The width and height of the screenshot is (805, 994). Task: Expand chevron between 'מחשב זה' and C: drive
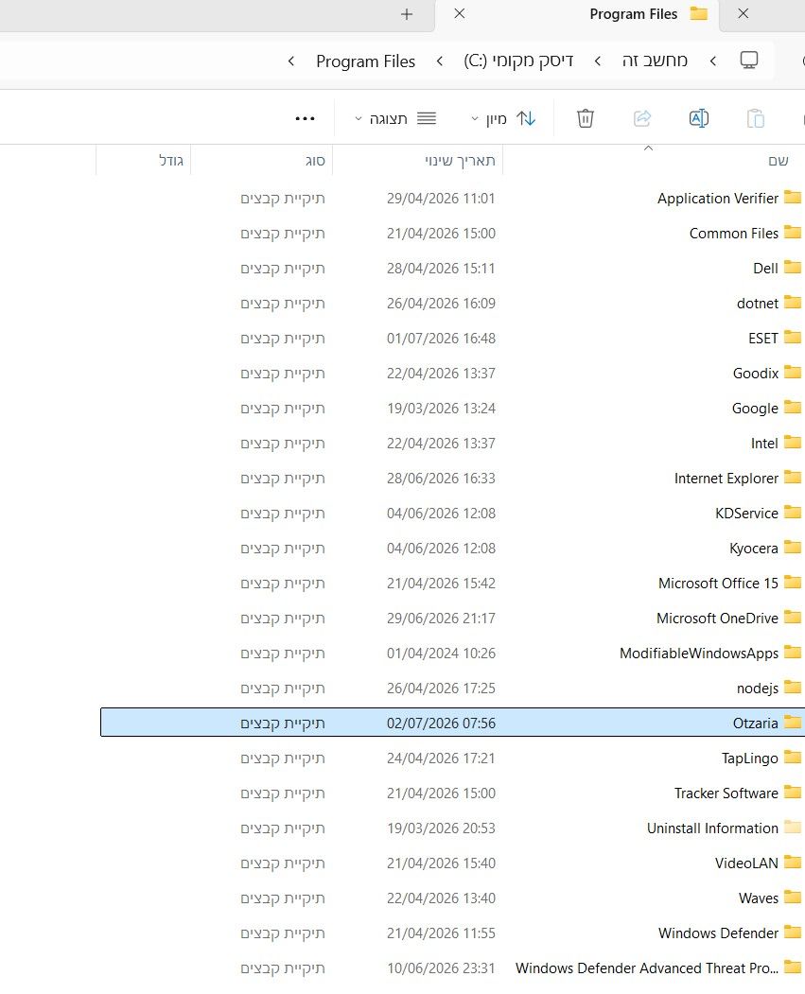point(597,61)
